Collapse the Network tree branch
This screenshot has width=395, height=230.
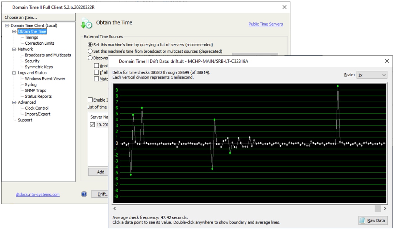click(14, 49)
